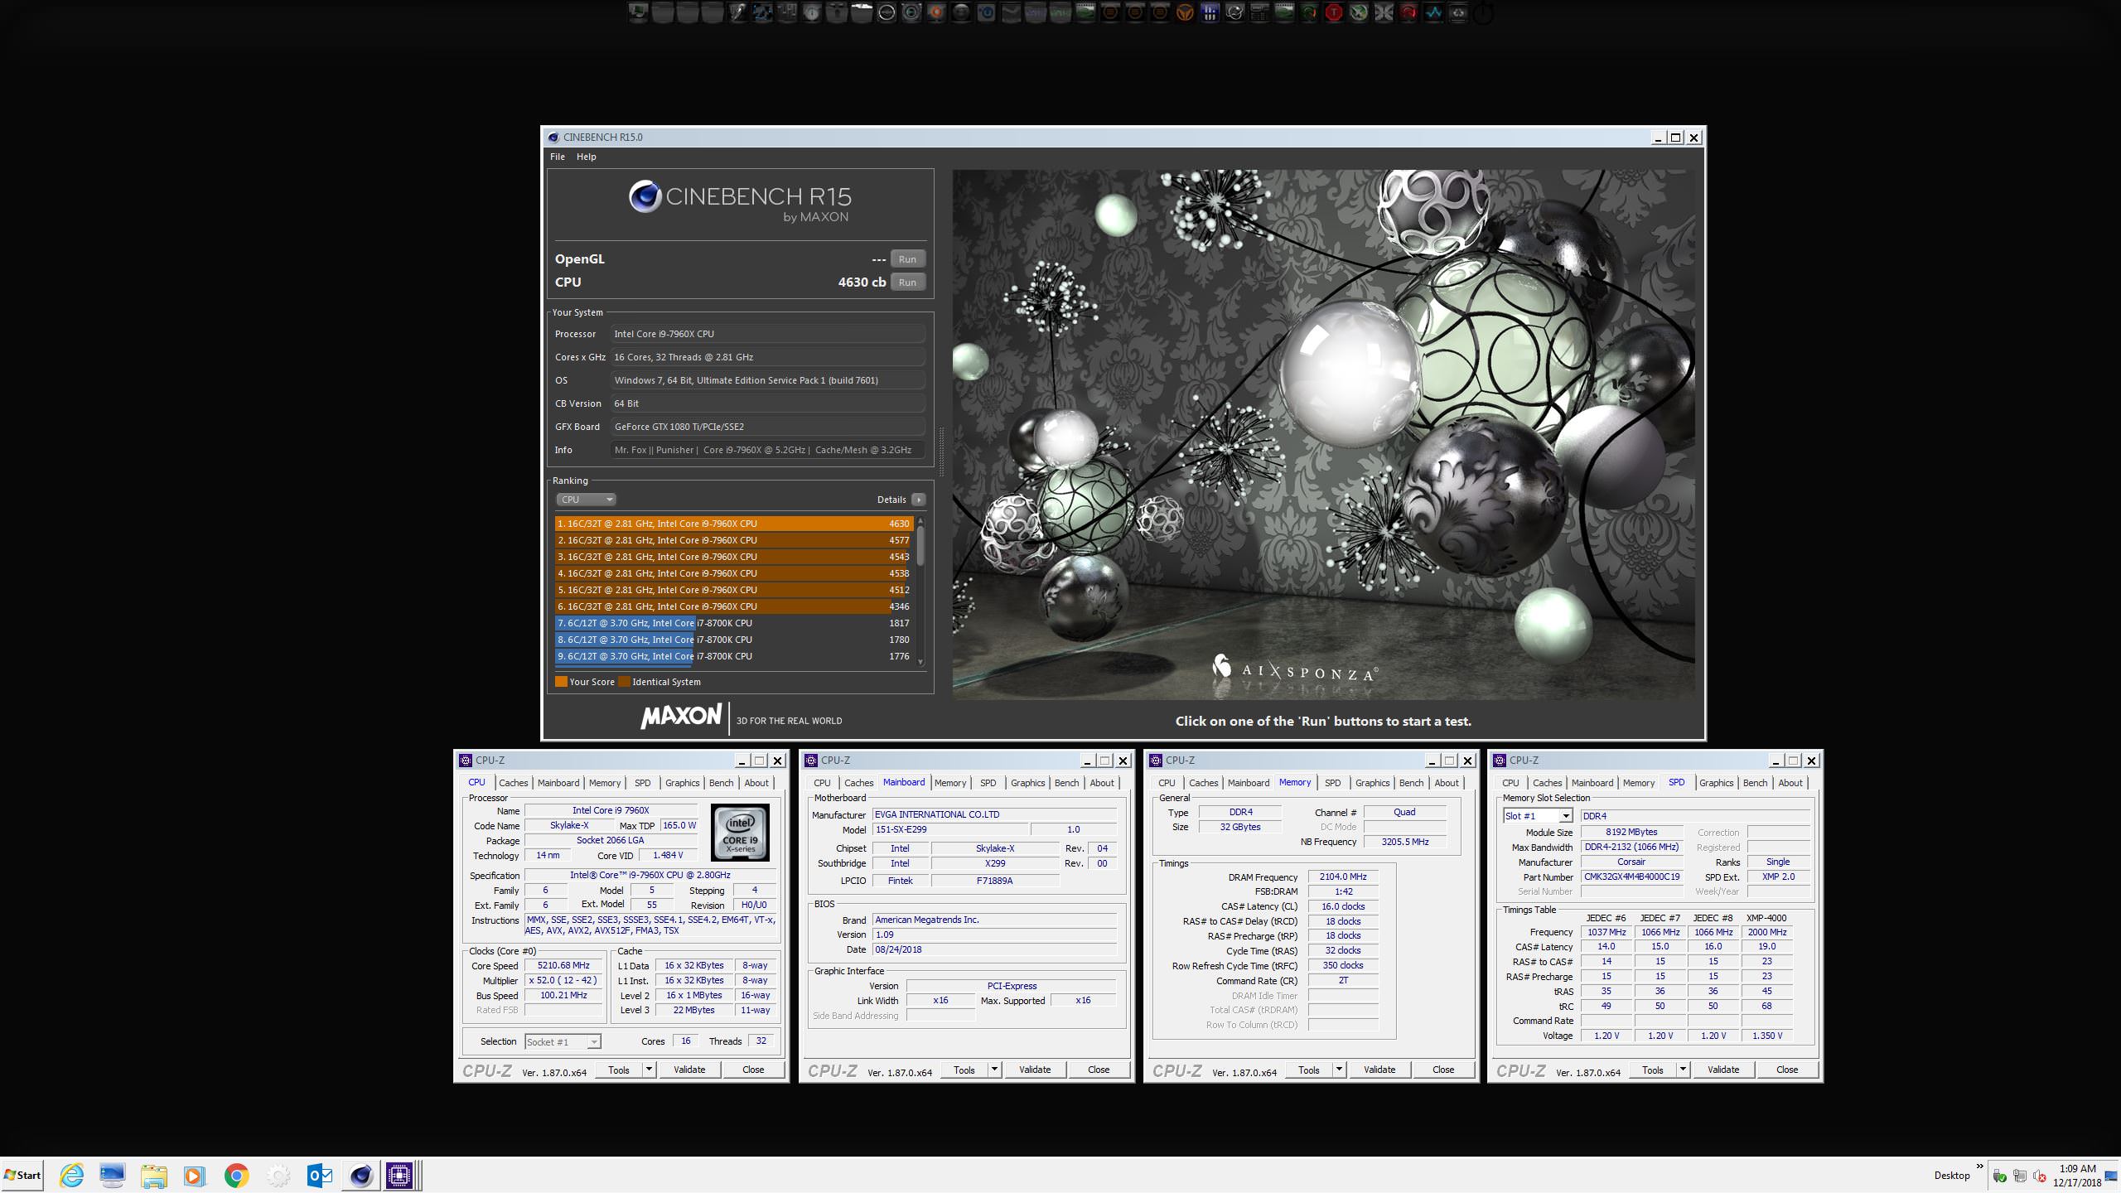Select ranking row 7 scoring 1817
Screen dimensions: 2121x1193
pos(734,623)
